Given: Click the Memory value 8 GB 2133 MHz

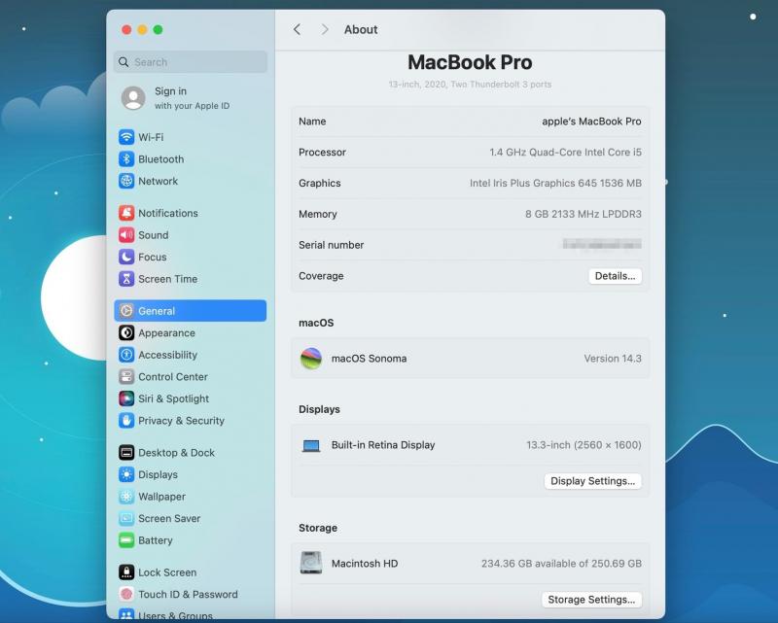Looking at the screenshot, I should (x=583, y=214).
